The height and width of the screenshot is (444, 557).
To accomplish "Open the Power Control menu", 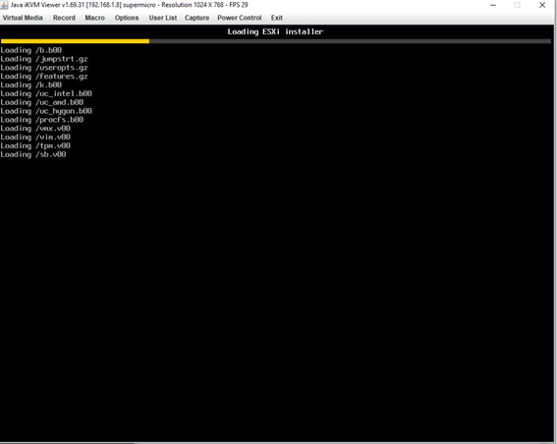I will pos(240,18).
